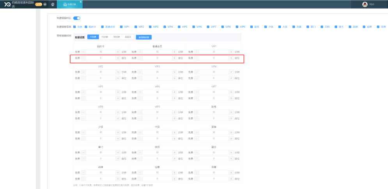Increase 大侠 card free seats plus
Viewport: 388px width, 189px height.
click(x=175, y=138)
